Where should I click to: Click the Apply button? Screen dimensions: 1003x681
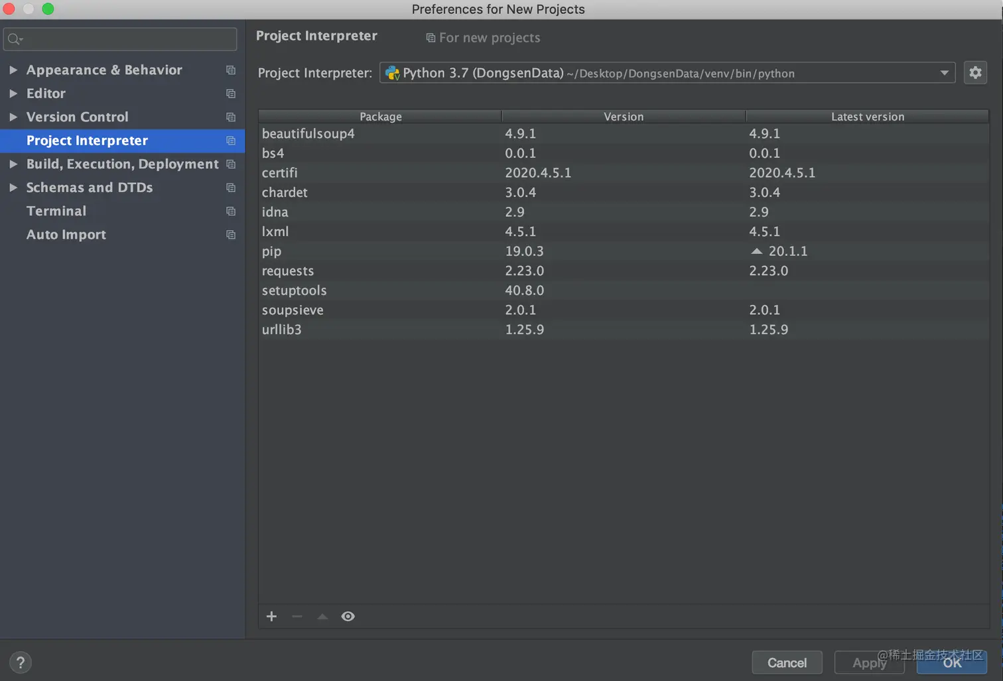point(869,662)
